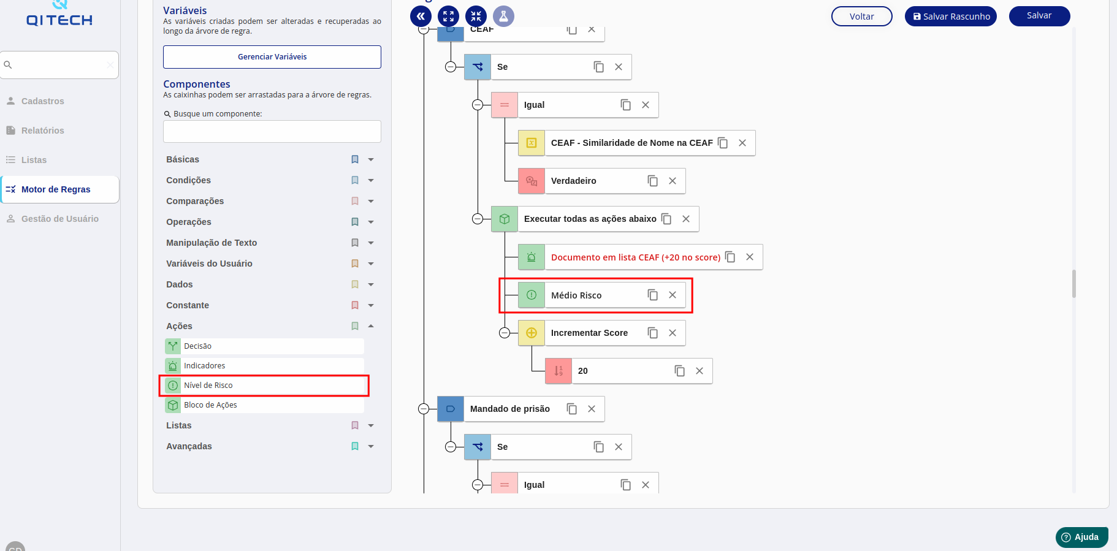Open Cadastros in the sidebar

pos(59,101)
